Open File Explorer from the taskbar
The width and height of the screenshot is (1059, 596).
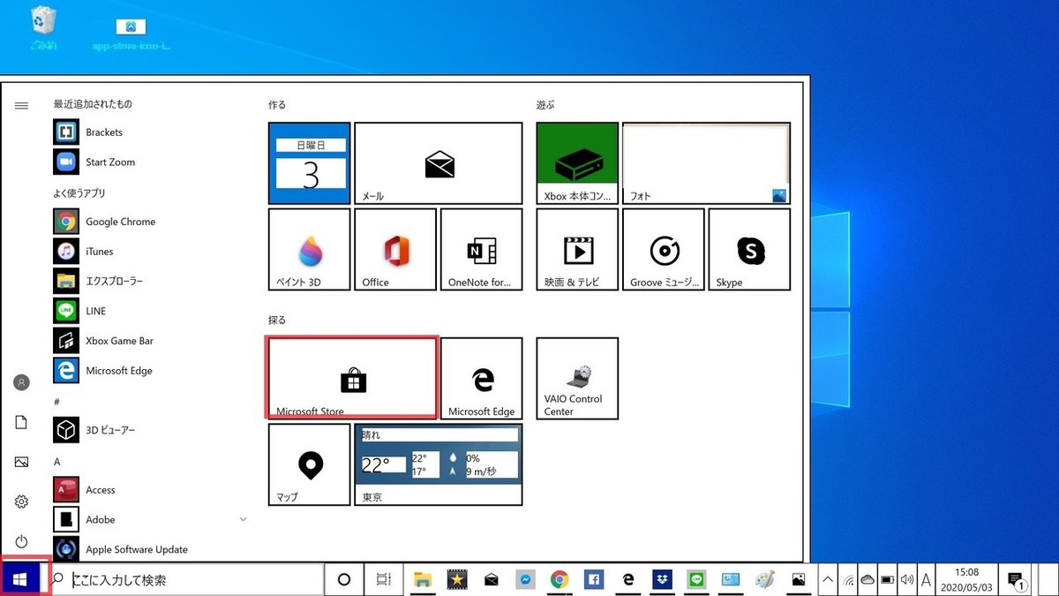click(423, 580)
